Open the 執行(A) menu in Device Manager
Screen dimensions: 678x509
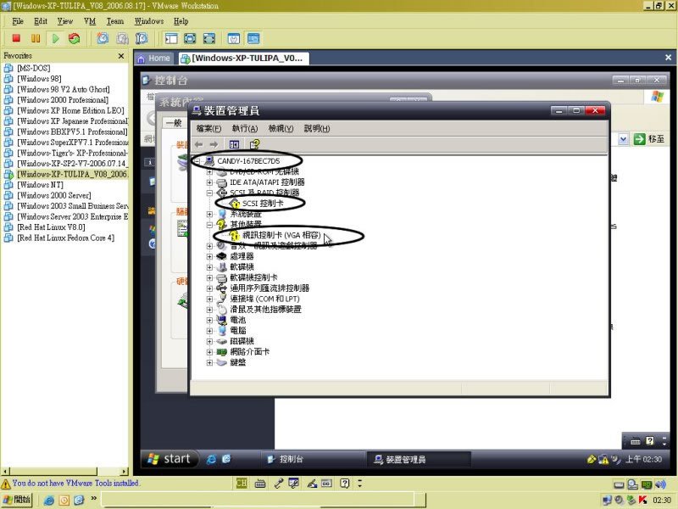[x=245, y=129]
